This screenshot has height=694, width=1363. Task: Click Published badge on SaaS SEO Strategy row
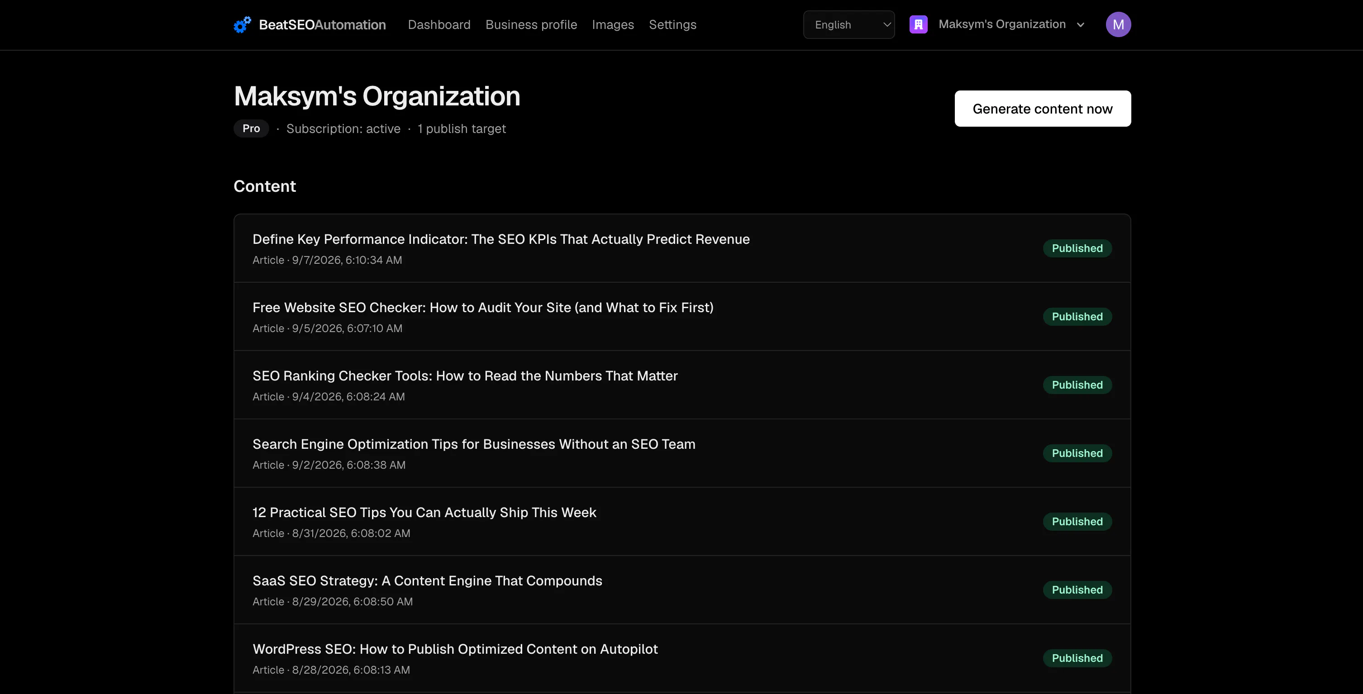point(1077,589)
